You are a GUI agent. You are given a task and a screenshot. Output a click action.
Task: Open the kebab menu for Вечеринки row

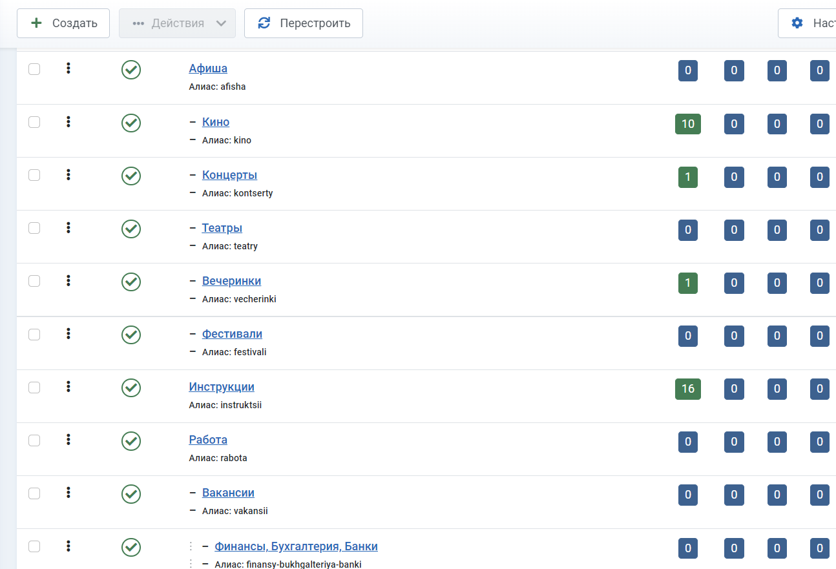[x=68, y=281]
